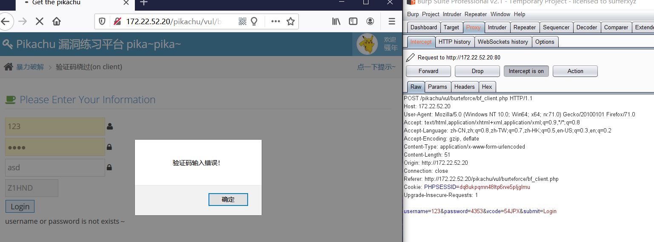654x242 pixels.
Task: Open tracking protection shield icon
Action: [102, 21]
